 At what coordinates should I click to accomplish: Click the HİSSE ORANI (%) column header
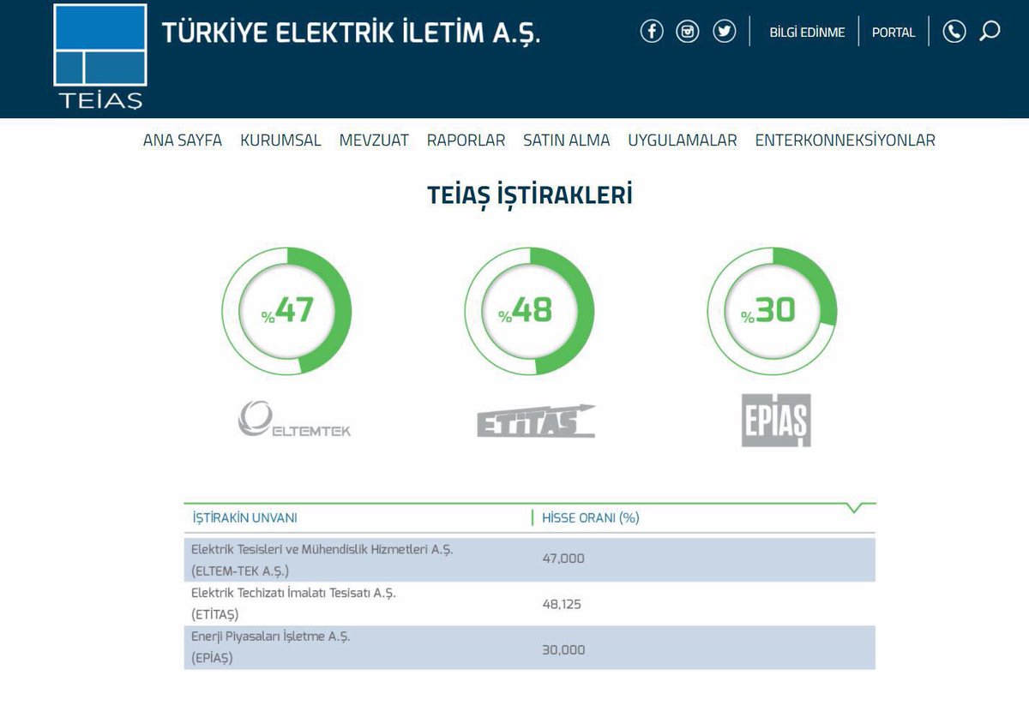[591, 518]
